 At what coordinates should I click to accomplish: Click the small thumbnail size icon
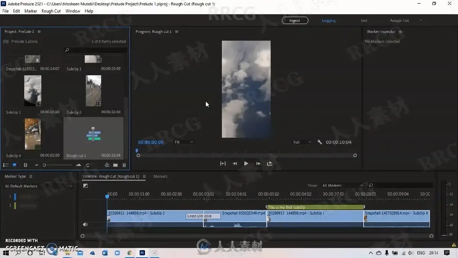[37, 165]
